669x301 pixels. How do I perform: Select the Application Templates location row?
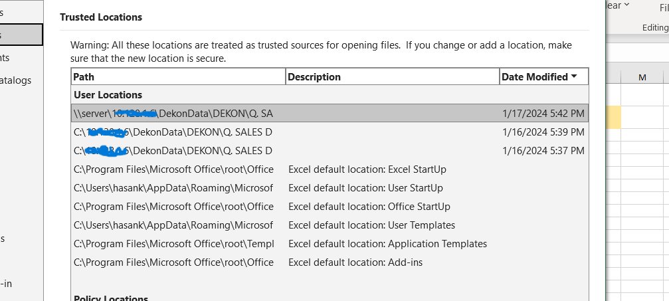point(330,244)
